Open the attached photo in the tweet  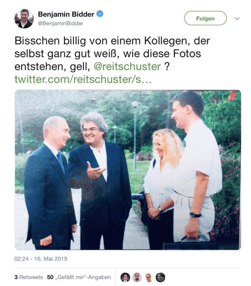[x=128, y=170]
